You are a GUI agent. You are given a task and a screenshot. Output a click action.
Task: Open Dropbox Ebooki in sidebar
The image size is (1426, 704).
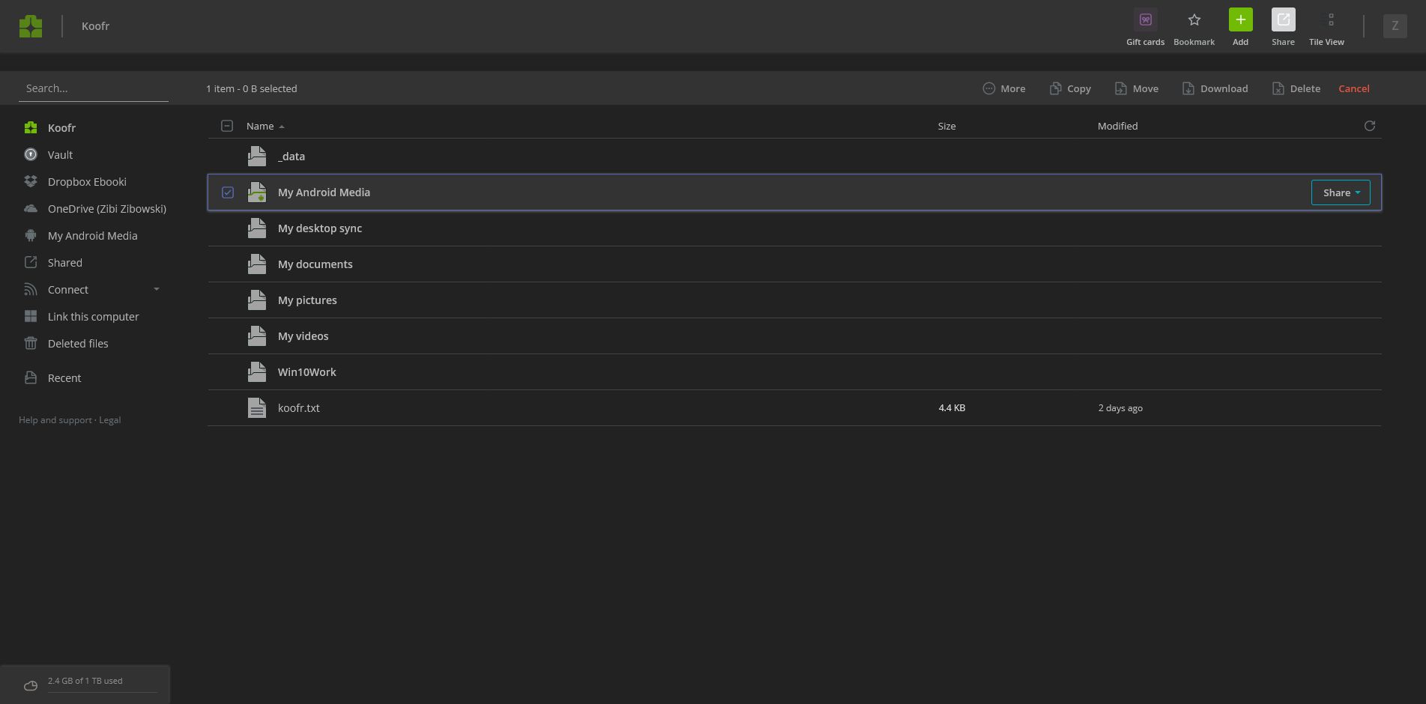pos(87,182)
